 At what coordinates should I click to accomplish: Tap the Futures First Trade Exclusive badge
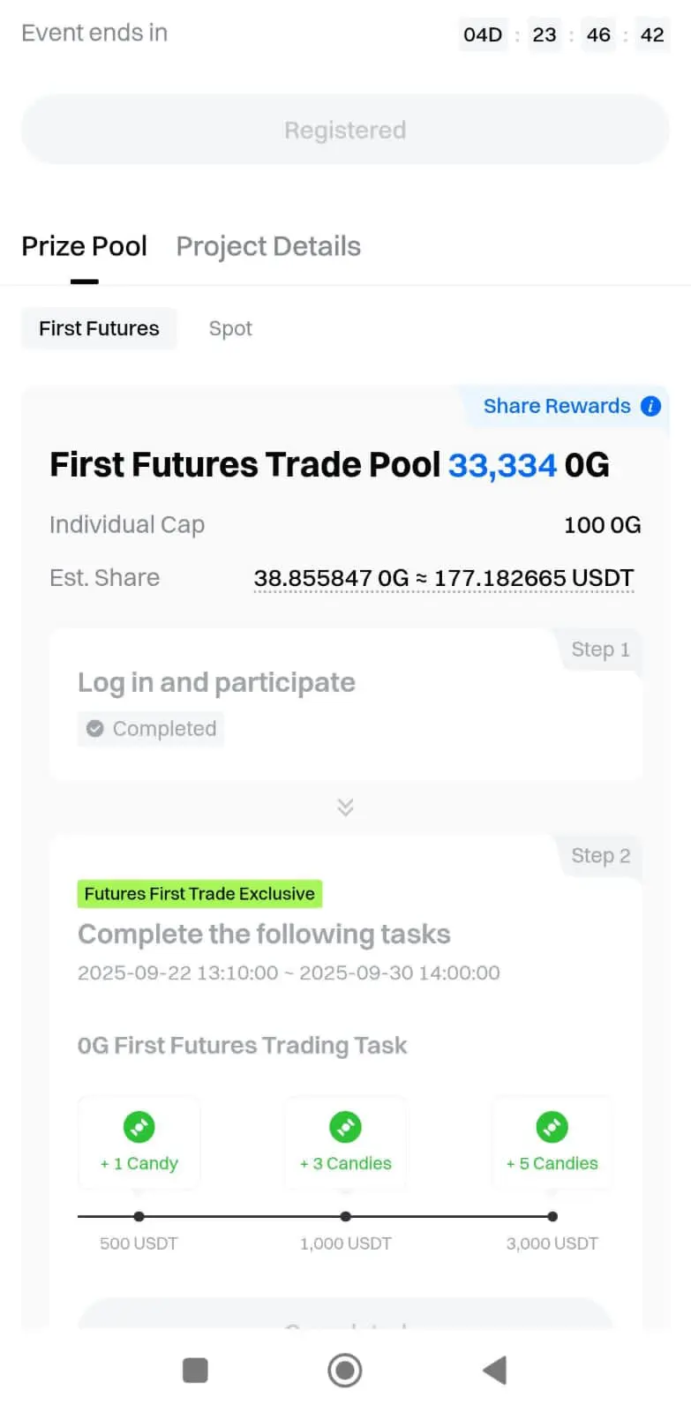[x=199, y=894]
